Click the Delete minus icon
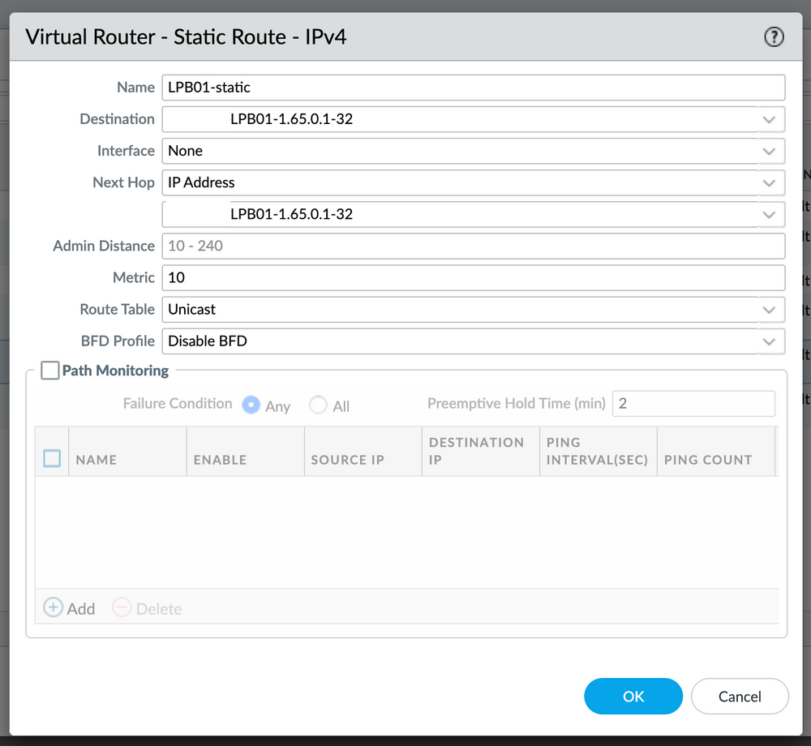Screen dimensions: 811x746 (122, 607)
